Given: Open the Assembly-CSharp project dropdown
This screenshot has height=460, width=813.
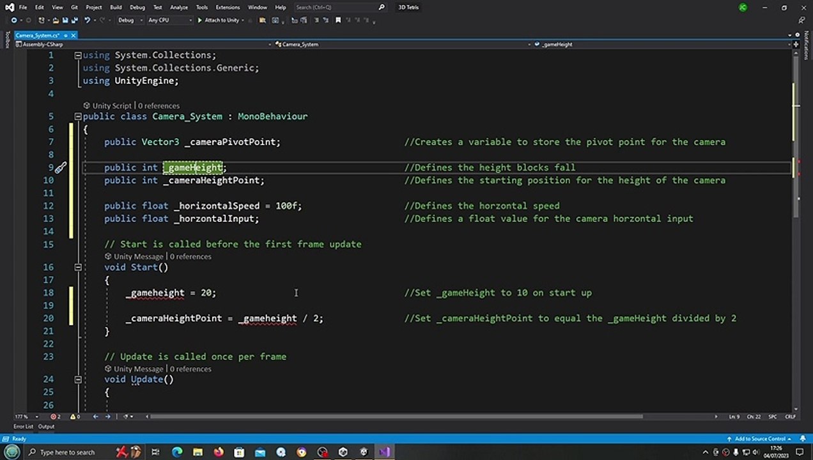Looking at the screenshot, I should pos(144,44).
